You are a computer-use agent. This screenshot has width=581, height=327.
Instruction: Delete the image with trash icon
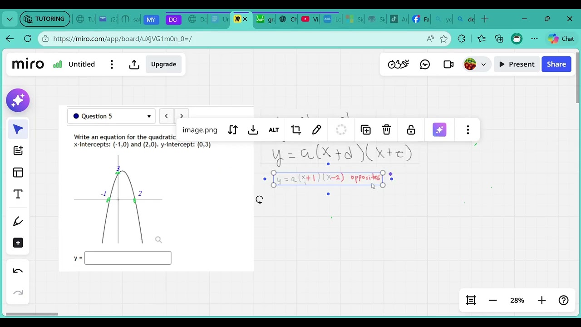click(x=387, y=130)
